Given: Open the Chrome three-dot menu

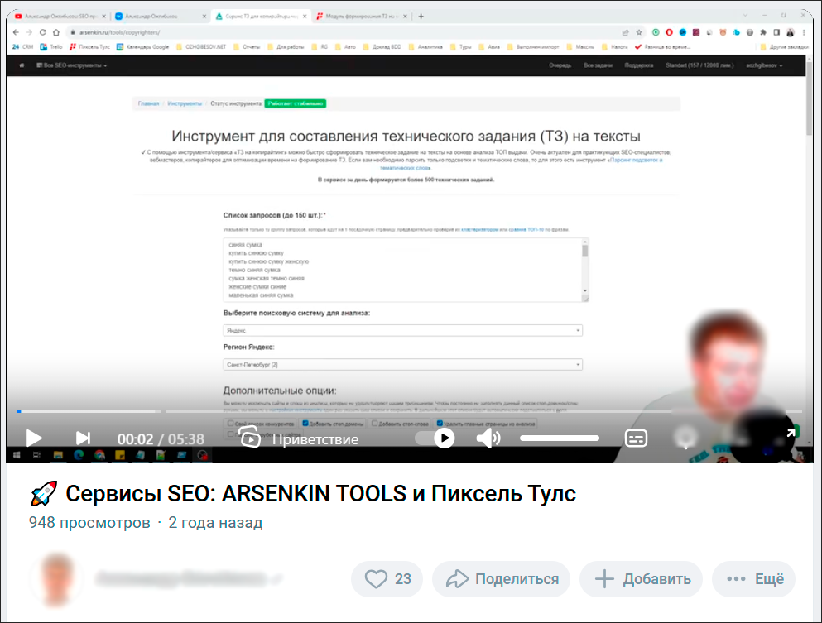Looking at the screenshot, I should point(804,32).
